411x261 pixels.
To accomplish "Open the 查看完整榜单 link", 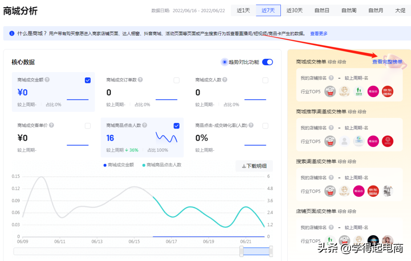I will [388, 62].
